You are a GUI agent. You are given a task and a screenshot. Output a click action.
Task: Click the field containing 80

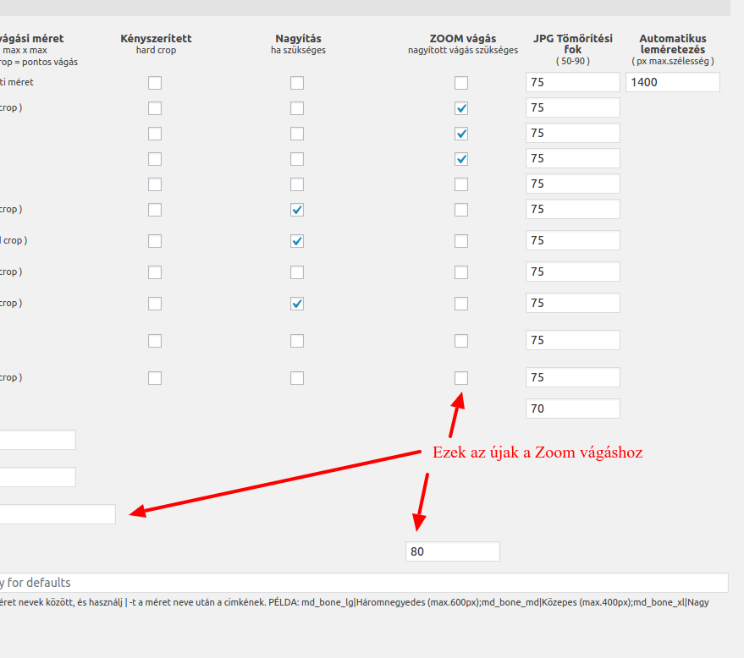pos(453,551)
